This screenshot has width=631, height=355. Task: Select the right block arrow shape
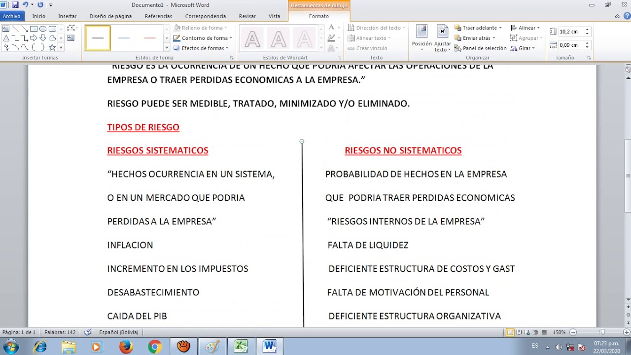[x=34, y=38]
